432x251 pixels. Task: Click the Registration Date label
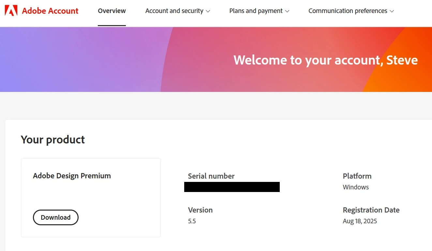coord(371,210)
